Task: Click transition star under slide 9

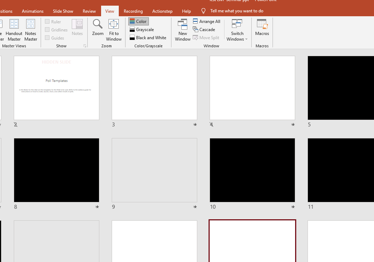Action: click(195, 207)
